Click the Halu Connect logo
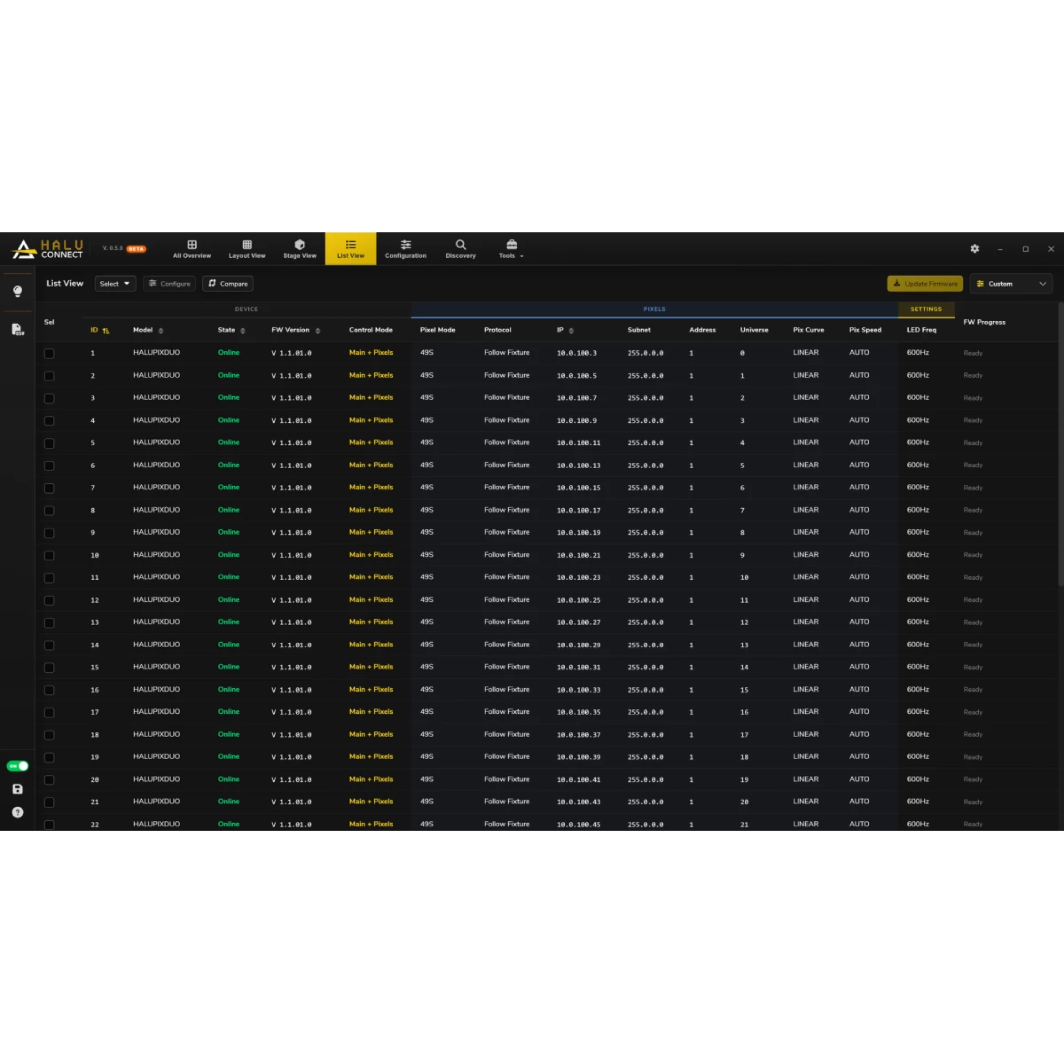The width and height of the screenshot is (1064, 1064). coord(48,249)
